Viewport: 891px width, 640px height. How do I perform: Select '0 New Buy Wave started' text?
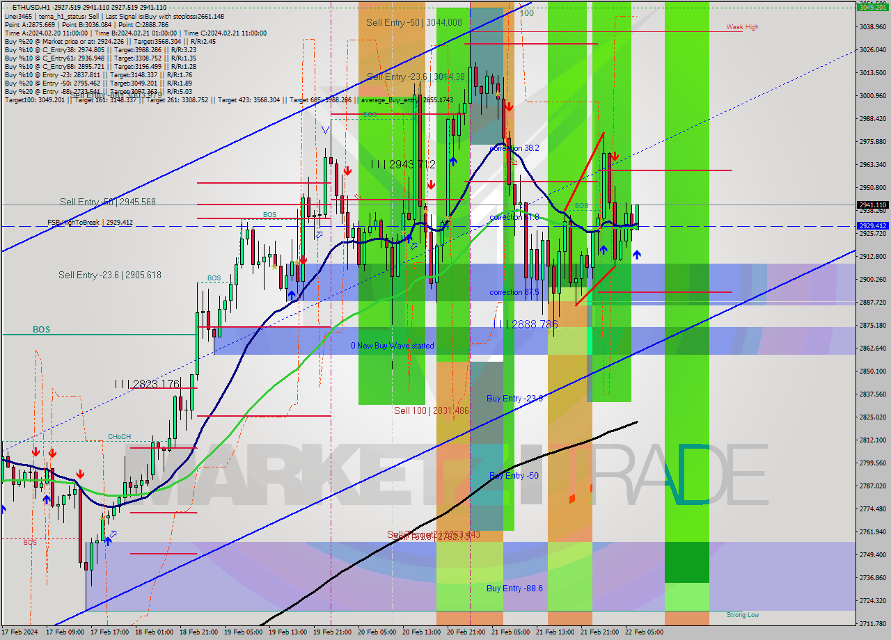(392, 346)
